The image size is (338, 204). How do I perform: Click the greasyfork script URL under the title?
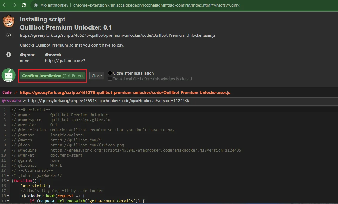pos(117,35)
